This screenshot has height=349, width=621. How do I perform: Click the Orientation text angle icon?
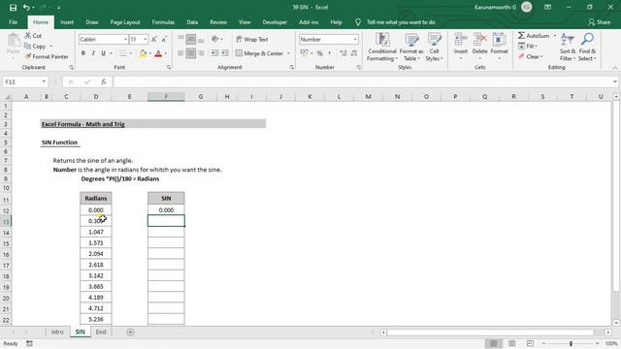[215, 39]
